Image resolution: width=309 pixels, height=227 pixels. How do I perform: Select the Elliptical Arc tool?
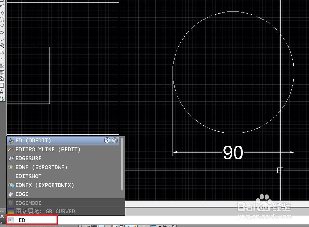tap(2, 39)
